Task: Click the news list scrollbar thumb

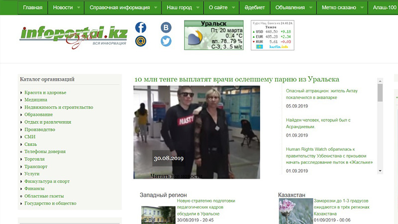Action: (380, 93)
